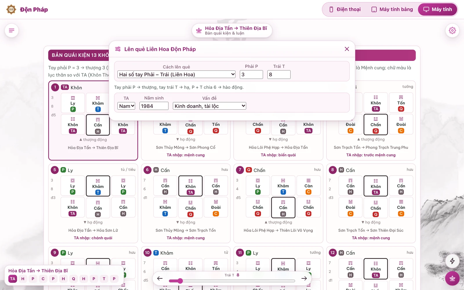Click highlighted Khôn cell in card 6
Viewport: 464px width, 290px height.
coord(191,186)
